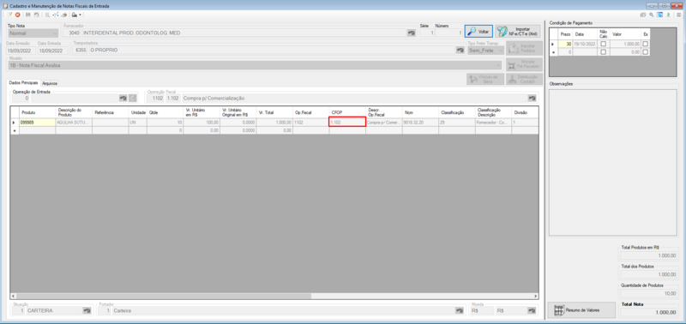Click the Quantidade de Produtos value 10,00

(649, 293)
